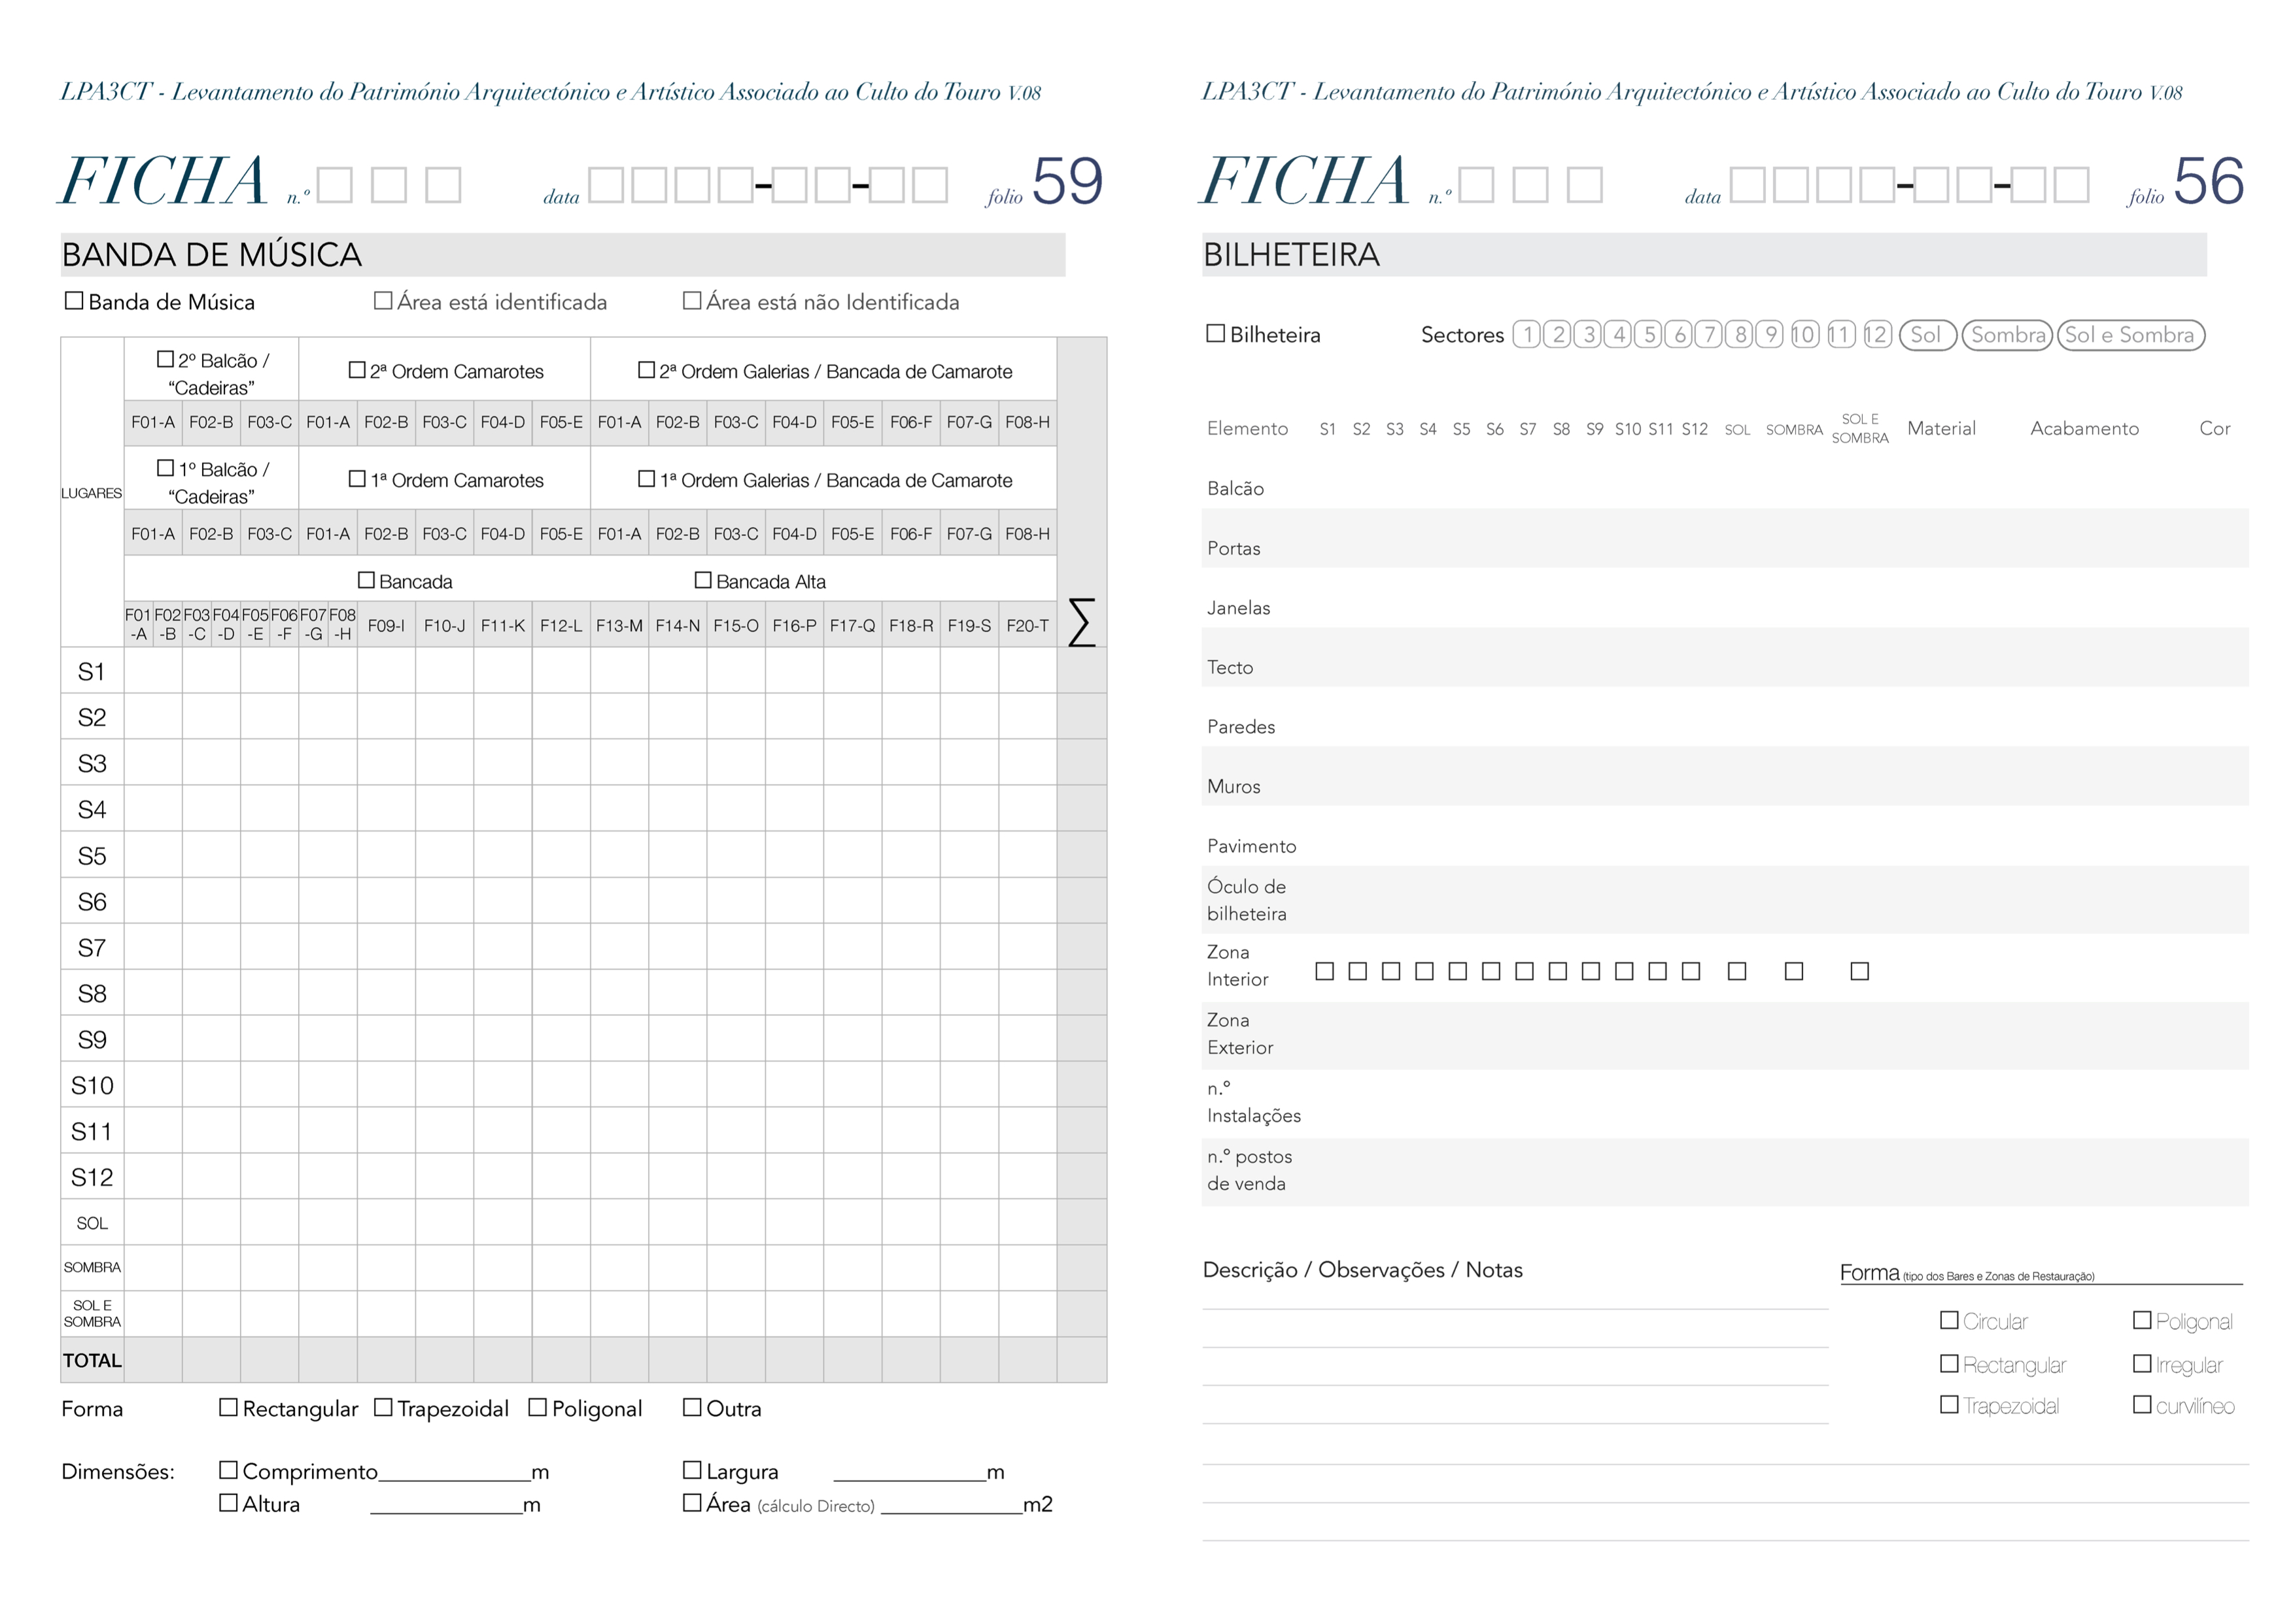
Task: Check the 2ª Ordem Camarotes box
Action: tap(356, 369)
